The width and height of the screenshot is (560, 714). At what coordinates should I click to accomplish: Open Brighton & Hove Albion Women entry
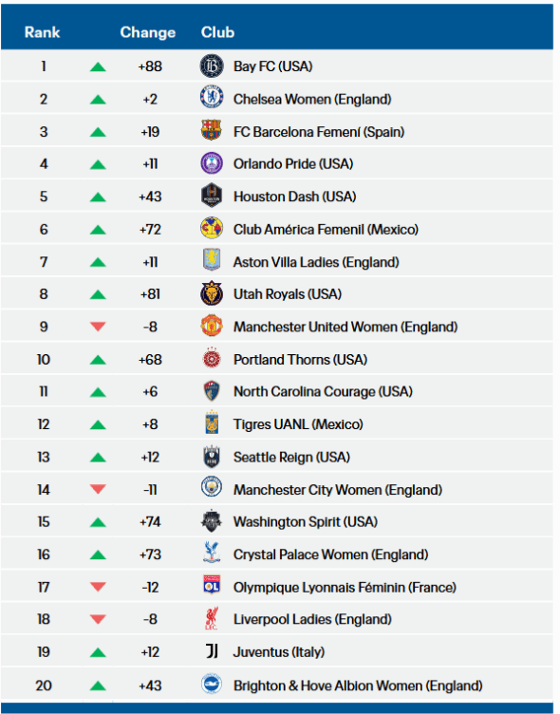pyautogui.click(x=358, y=686)
